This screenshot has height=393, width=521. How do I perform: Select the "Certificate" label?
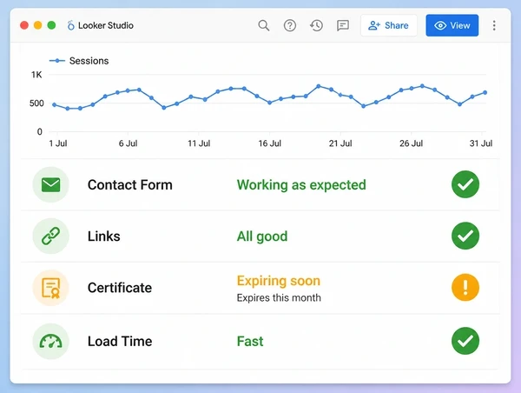pyautogui.click(x=120, y=288)
